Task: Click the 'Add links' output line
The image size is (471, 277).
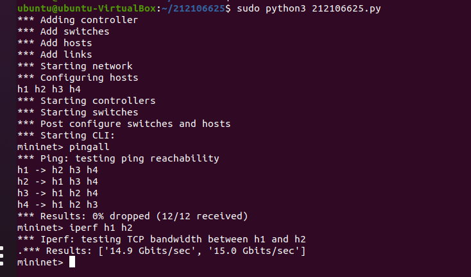Action: tap(66, 55)
